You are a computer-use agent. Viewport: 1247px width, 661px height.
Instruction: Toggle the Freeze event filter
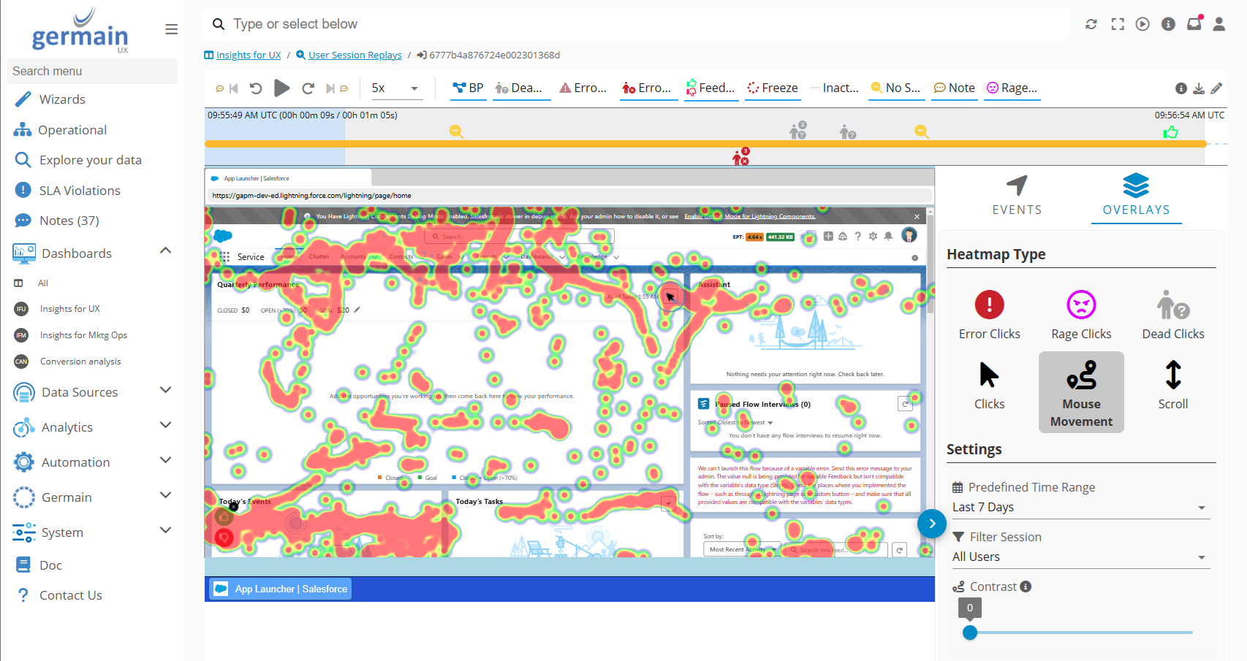[x=773, y=88]
